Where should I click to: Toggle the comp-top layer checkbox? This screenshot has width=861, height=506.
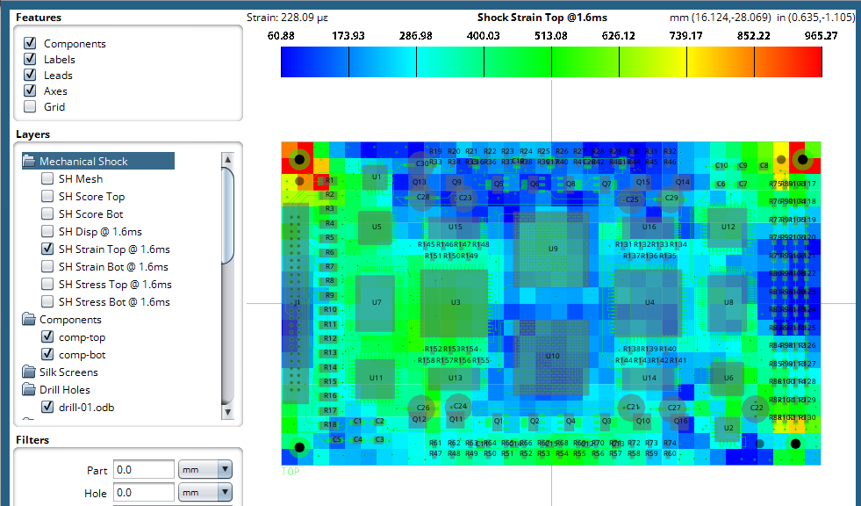[x=47, y=336]
